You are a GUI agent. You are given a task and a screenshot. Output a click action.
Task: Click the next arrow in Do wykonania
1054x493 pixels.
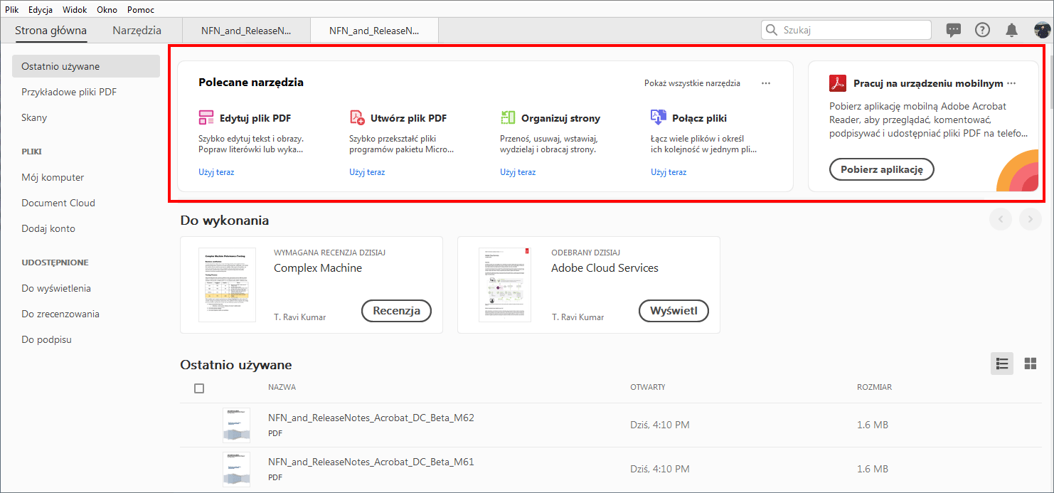click(x=1031, y=220)
